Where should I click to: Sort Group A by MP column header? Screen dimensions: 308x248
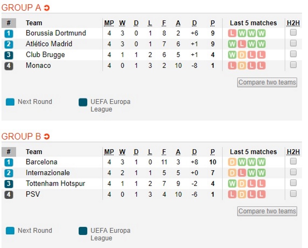click(x=109, y=23)
